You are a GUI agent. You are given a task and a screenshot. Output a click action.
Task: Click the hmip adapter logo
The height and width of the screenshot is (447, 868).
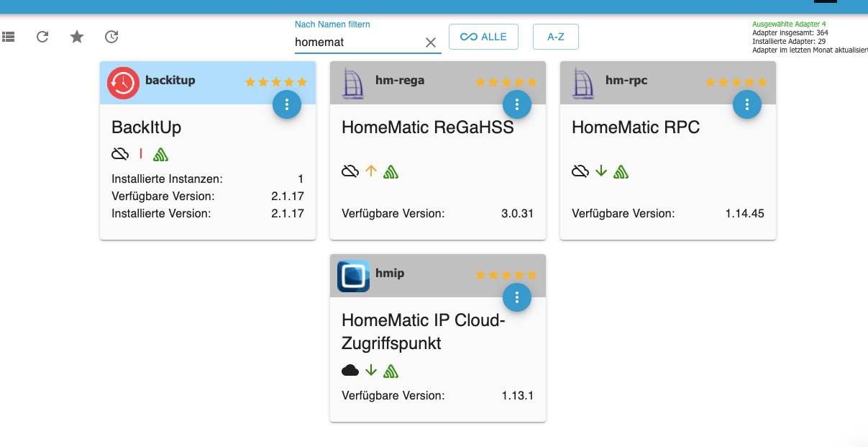pos(353,276)
